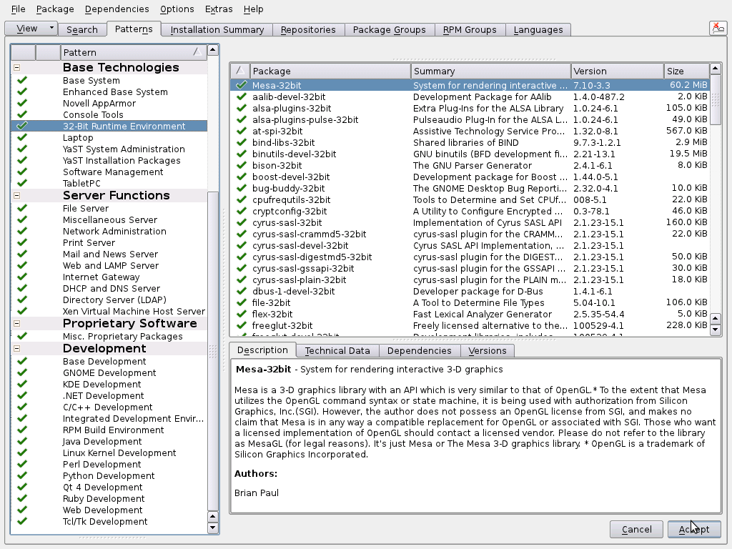The image size is (732, 549).
Task: Click the top-right corner help icon button
Action: coord(718,28)
